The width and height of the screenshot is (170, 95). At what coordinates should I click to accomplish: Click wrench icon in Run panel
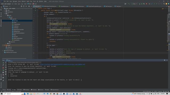pos(3,65)
